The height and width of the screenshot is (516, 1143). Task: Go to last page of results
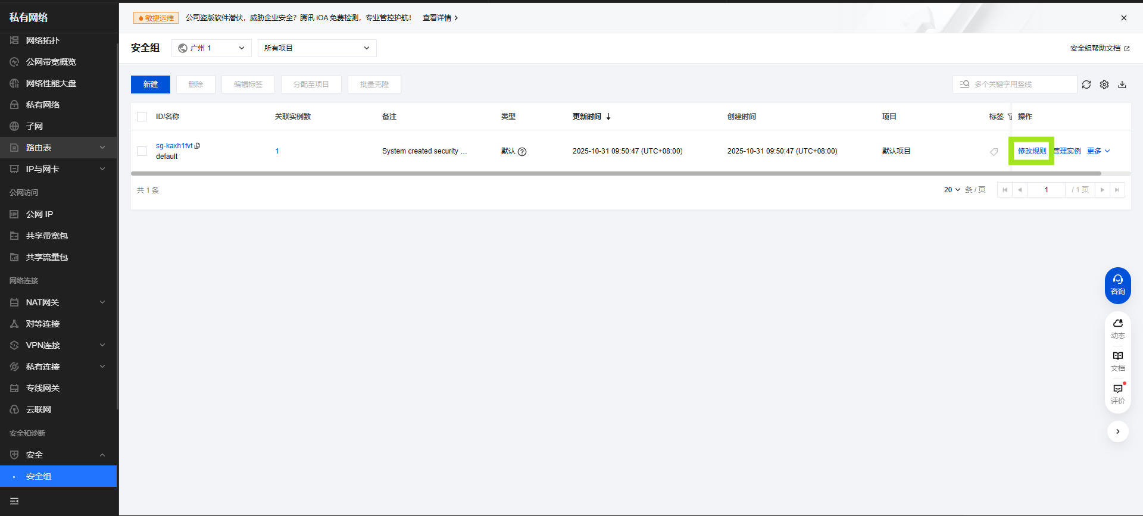[1117, 190]
